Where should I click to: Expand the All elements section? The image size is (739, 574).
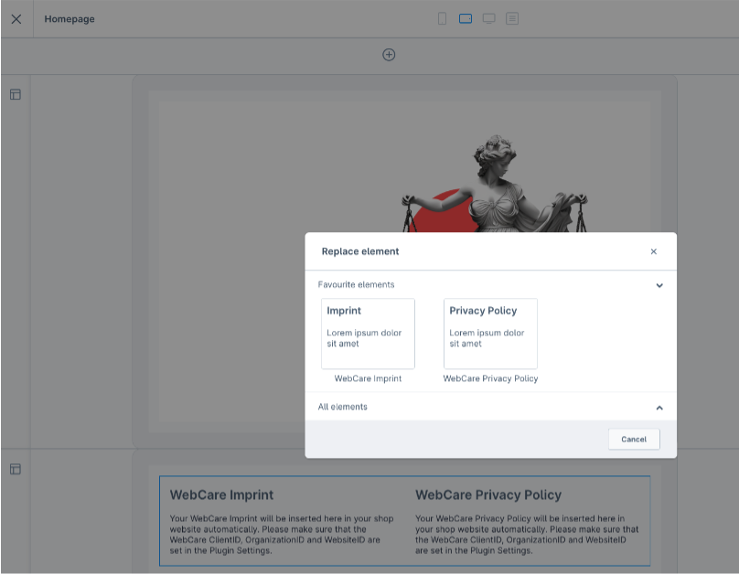(x=659, y=407)
